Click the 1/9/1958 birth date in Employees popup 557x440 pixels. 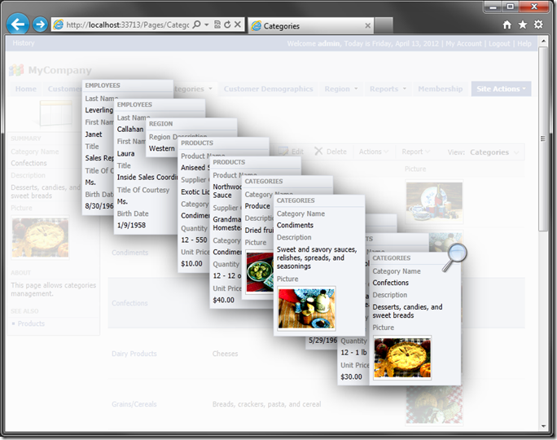coord(131,225)
